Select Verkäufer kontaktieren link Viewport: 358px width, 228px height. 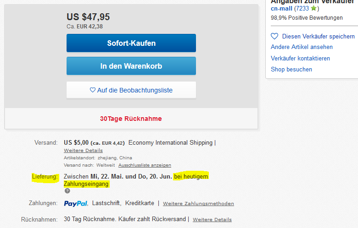click(x=300, y=59)
